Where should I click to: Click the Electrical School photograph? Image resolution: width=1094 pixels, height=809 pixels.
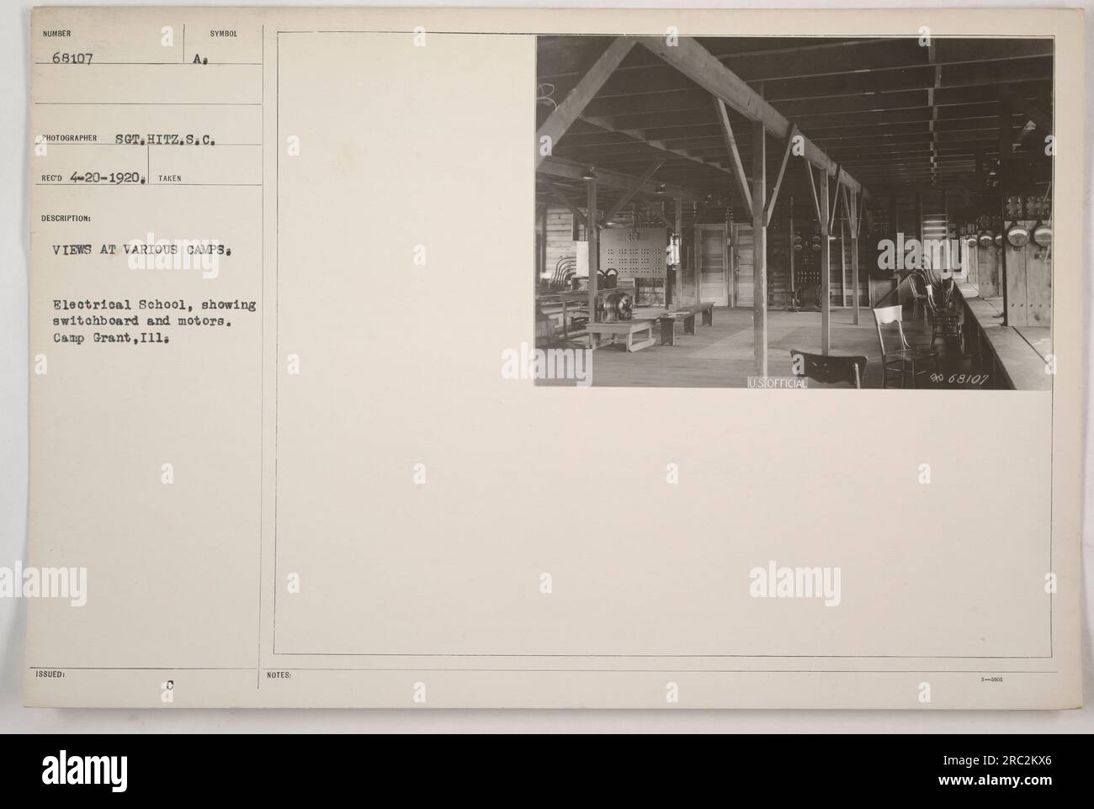tap(794, 212)
